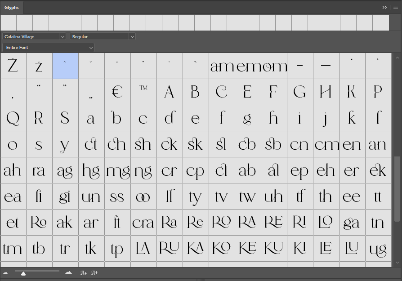The width and height of the screenshot is (402, 281).
Task: Select the 'cp' ligature glyph
Action: coord(196,170)
